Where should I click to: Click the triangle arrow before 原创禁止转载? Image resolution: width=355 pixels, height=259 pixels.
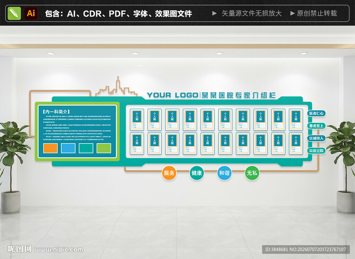click(x=293, y=13)
